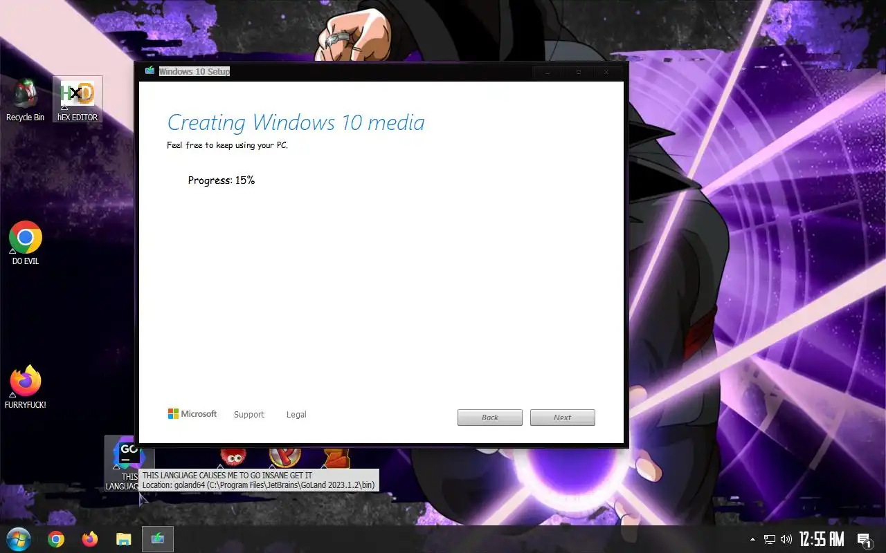Open the Support link

(x=249, y=415)
